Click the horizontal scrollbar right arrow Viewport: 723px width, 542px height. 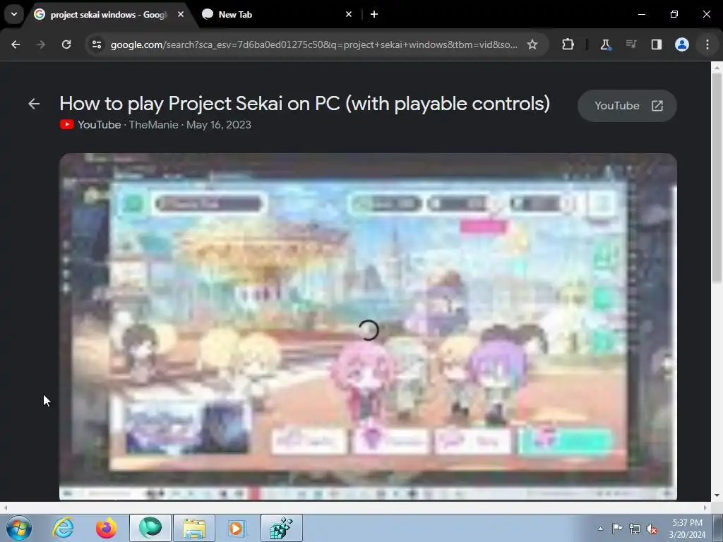705,507
